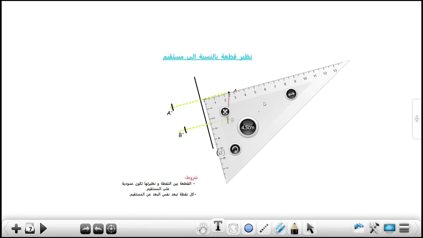Image resolution: width=423 pixels, height=238 pixels.
Task: Select the Text tool
Action: [218, 226]
